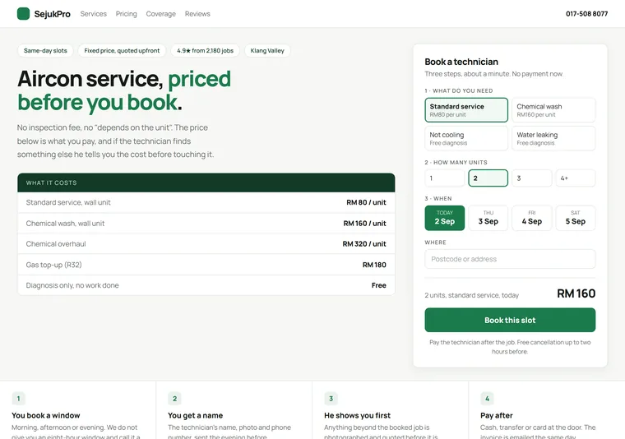Click the 4.9★ from 2,180 jobs badge
The image size is (625, 439).
coord(206,51)
